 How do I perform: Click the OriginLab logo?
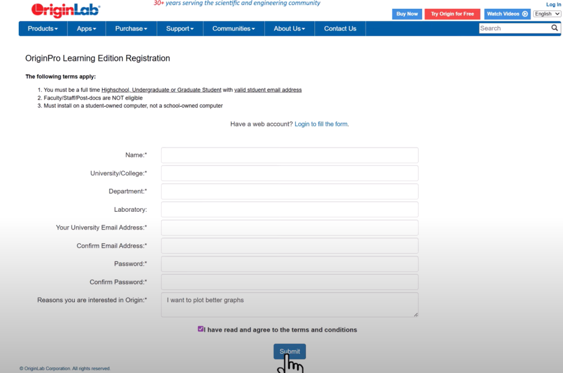point(64,9)
